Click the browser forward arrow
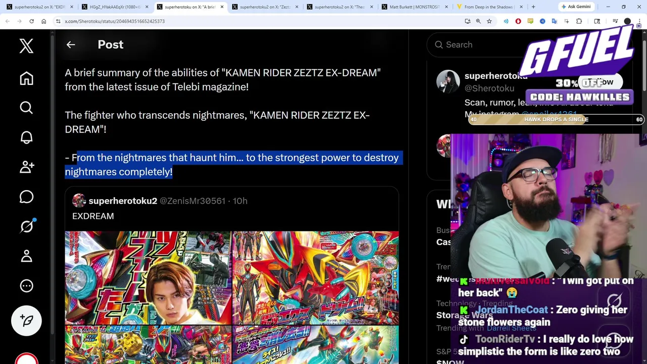 pyautogui.click(x=20, y=21)
